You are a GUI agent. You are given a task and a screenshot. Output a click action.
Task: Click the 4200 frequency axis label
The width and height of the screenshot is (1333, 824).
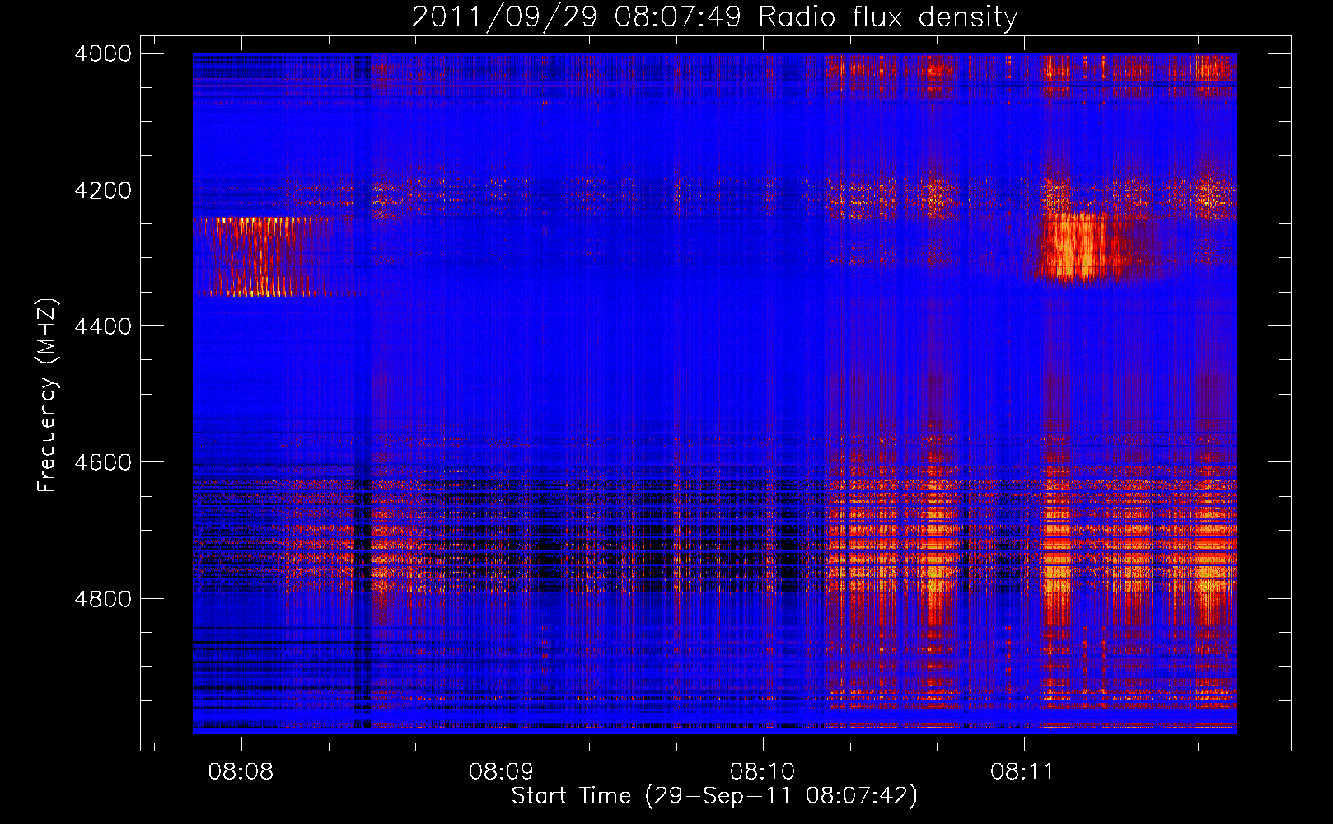103,190
